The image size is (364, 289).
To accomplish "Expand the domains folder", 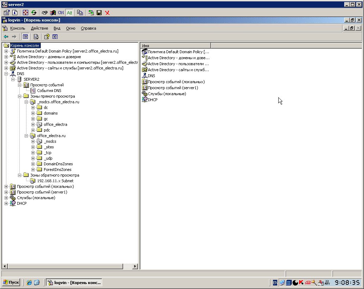I will 33,113.
